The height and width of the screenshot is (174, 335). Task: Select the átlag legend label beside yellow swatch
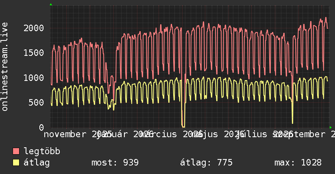tap(37, 163)
